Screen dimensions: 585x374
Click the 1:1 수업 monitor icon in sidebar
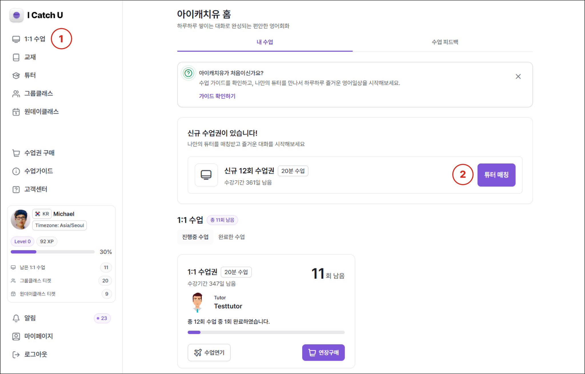[x=16, y=39]
